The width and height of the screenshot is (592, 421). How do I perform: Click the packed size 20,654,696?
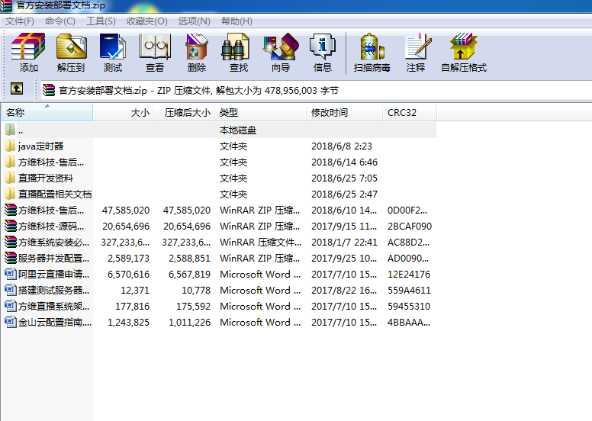point(187,227)
